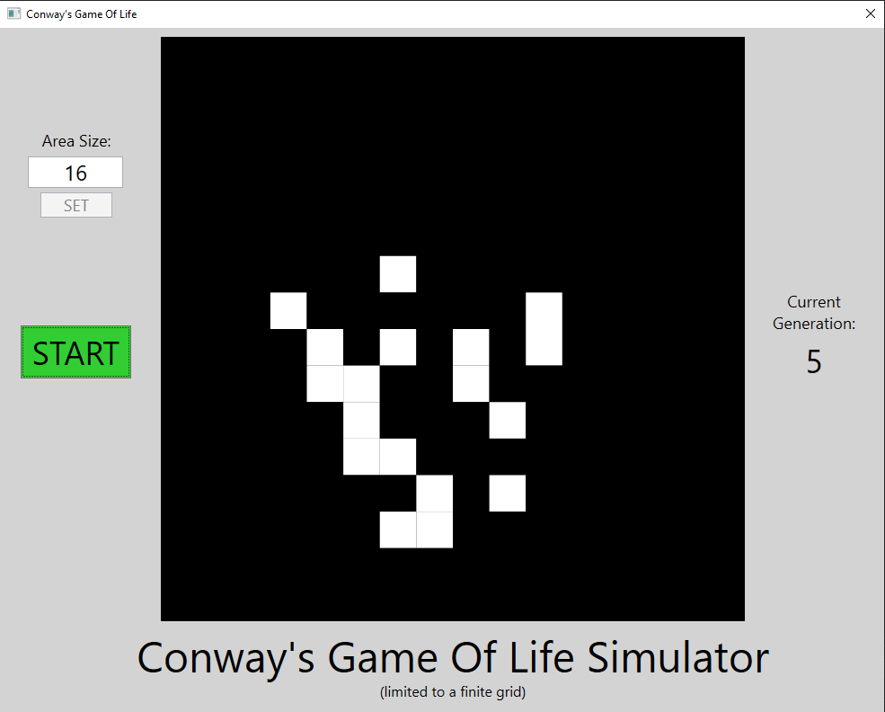
Task: Click the app icon in the title bar
Action: point(13,13)
